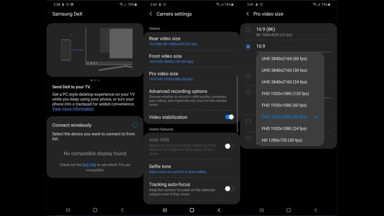This screenshot has width=384, height=216.
Task: Choose HD 1280x720 (30 fps) option
Action: (290, 140)
